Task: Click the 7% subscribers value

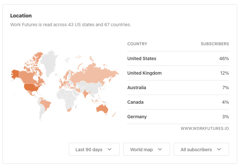Action: point(225,88)
